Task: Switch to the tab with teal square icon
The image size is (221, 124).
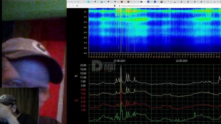Action: pyautogui.click(x=88, y=2)
